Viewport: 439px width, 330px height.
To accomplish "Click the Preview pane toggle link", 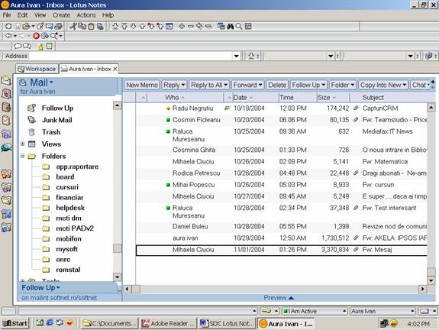I will point(279,297).
